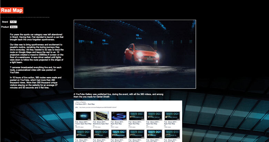The height and width of the screenshot is (142, 269).
Task: Click the Real Map title banner
Action: click(x=12, y=10)
